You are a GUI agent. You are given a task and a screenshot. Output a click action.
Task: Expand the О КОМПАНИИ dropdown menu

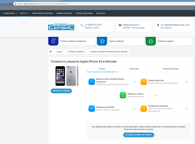click(x=10, y=13)
